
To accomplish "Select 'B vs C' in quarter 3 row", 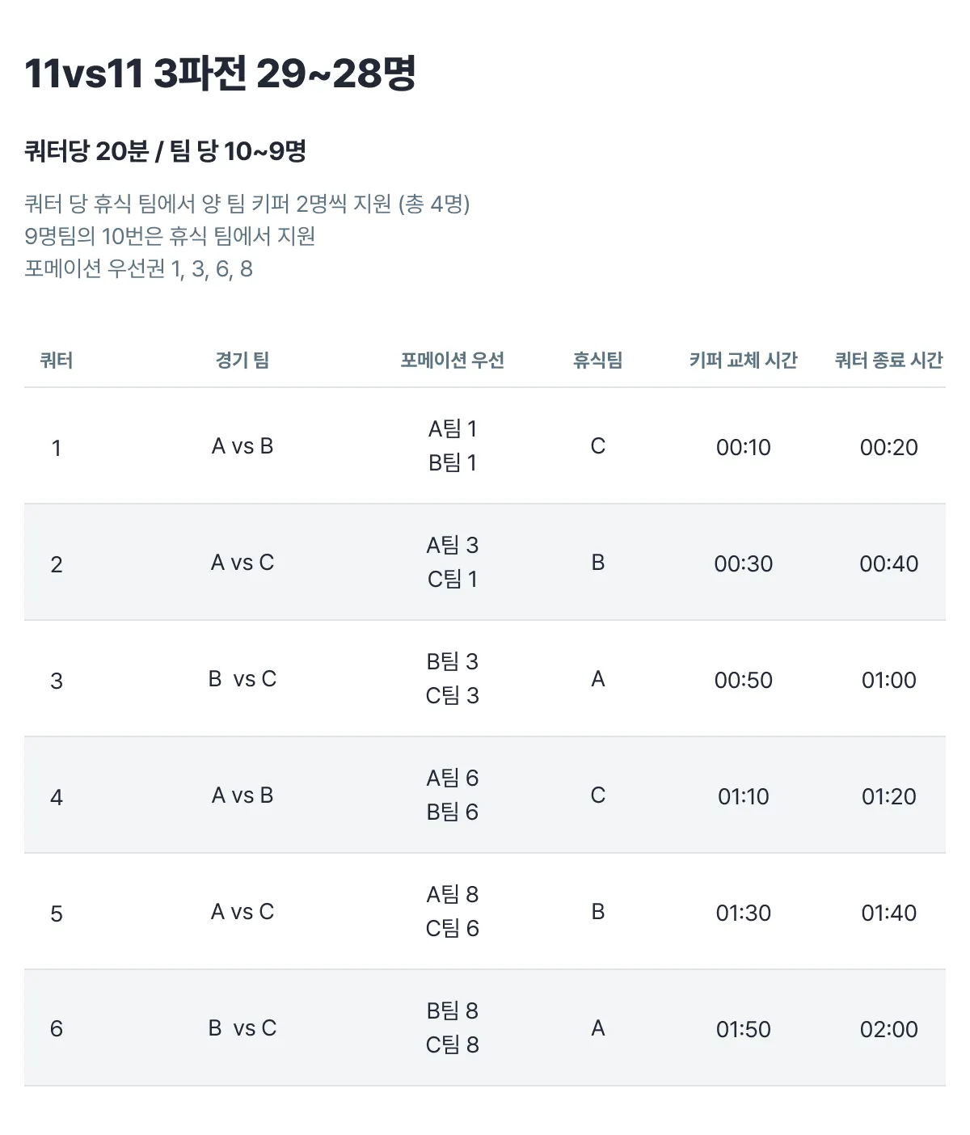I will pos(242,679).
